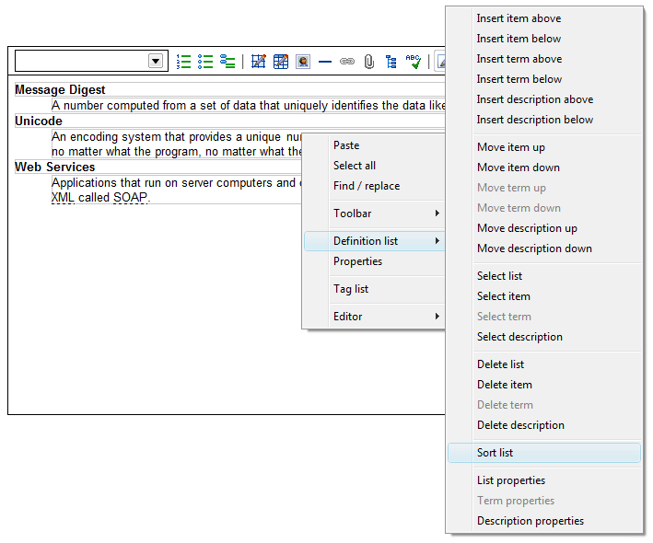653x543 pixels.
Task: Click the Message Digest term text
Action: pyautogui.click(x=60, y=90)
